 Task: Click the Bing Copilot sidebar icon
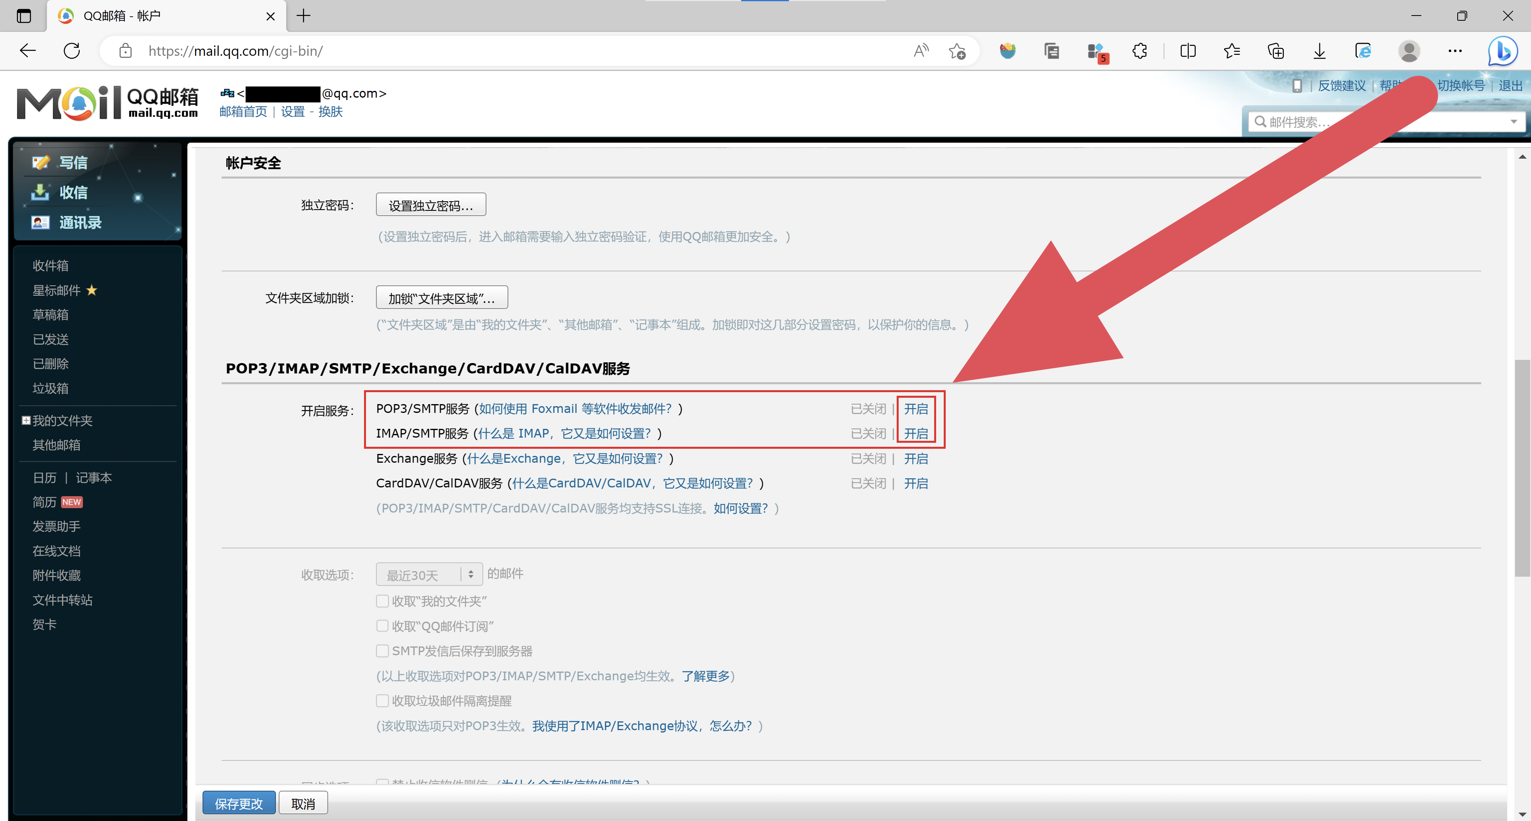tap(1502, 51)
